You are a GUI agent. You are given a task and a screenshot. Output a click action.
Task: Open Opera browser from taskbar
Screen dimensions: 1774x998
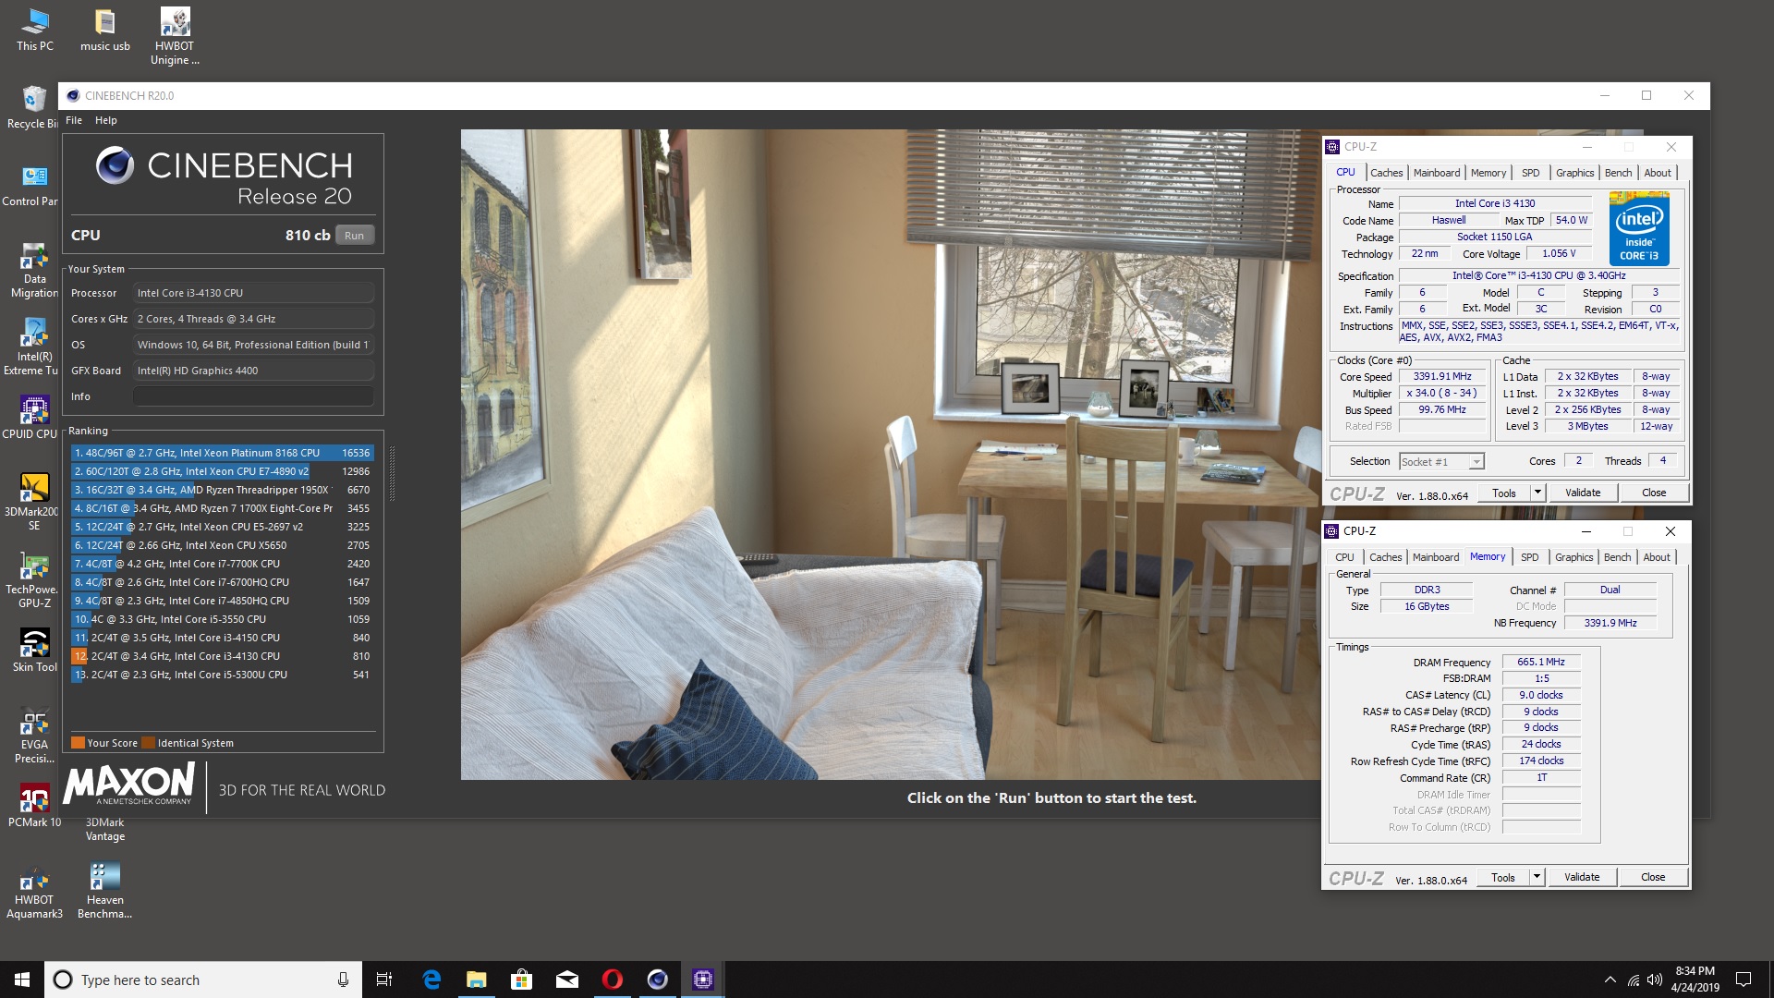[x=613, y=980]
